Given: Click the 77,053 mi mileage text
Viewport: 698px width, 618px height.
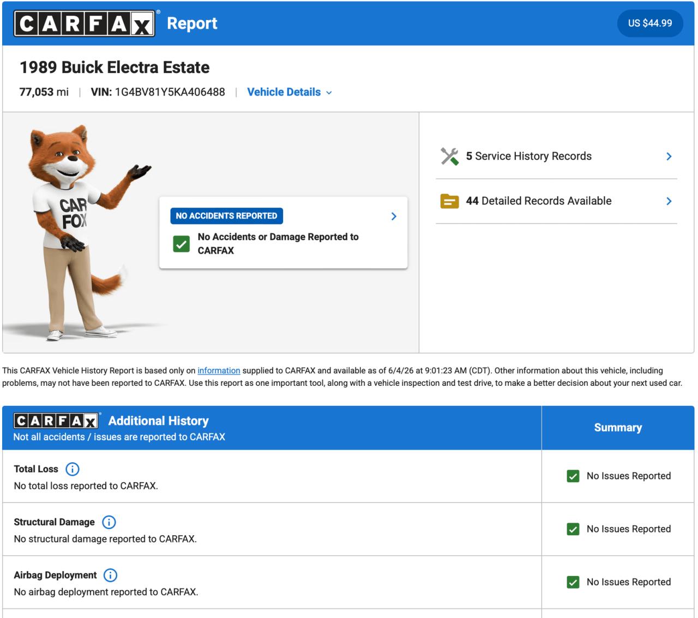Looking at the screenshot, I should (44, 92).
